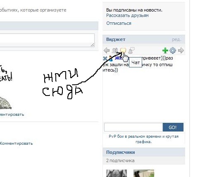224x177 pixels.
Task: Click the left arrow in widget toolbar
Action: tap(107, 50)
